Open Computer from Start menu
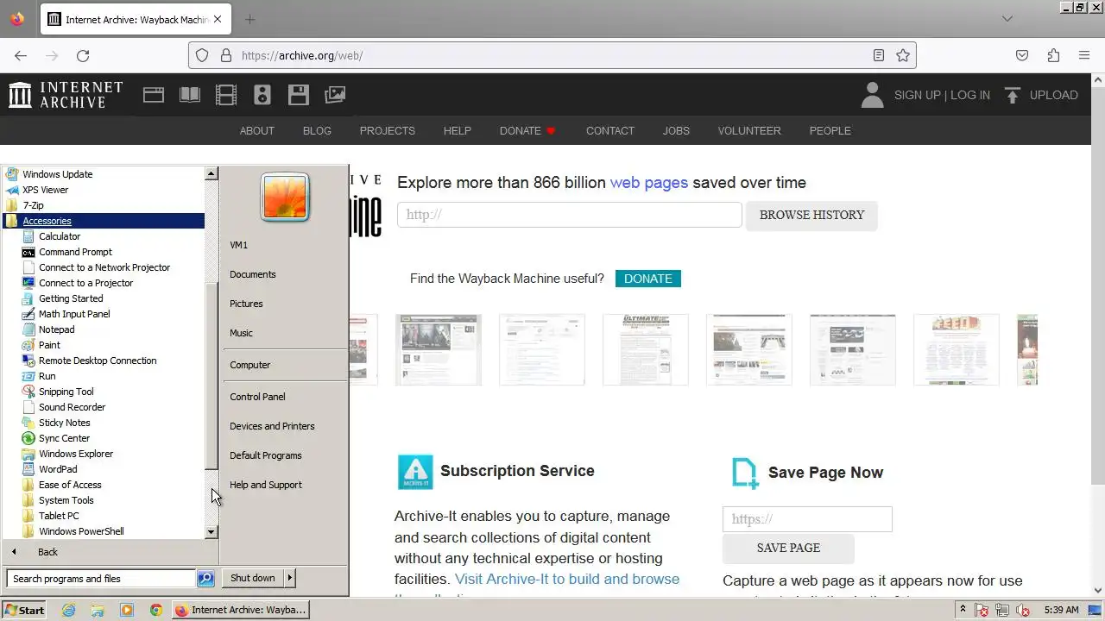 [x=250, y=365]
